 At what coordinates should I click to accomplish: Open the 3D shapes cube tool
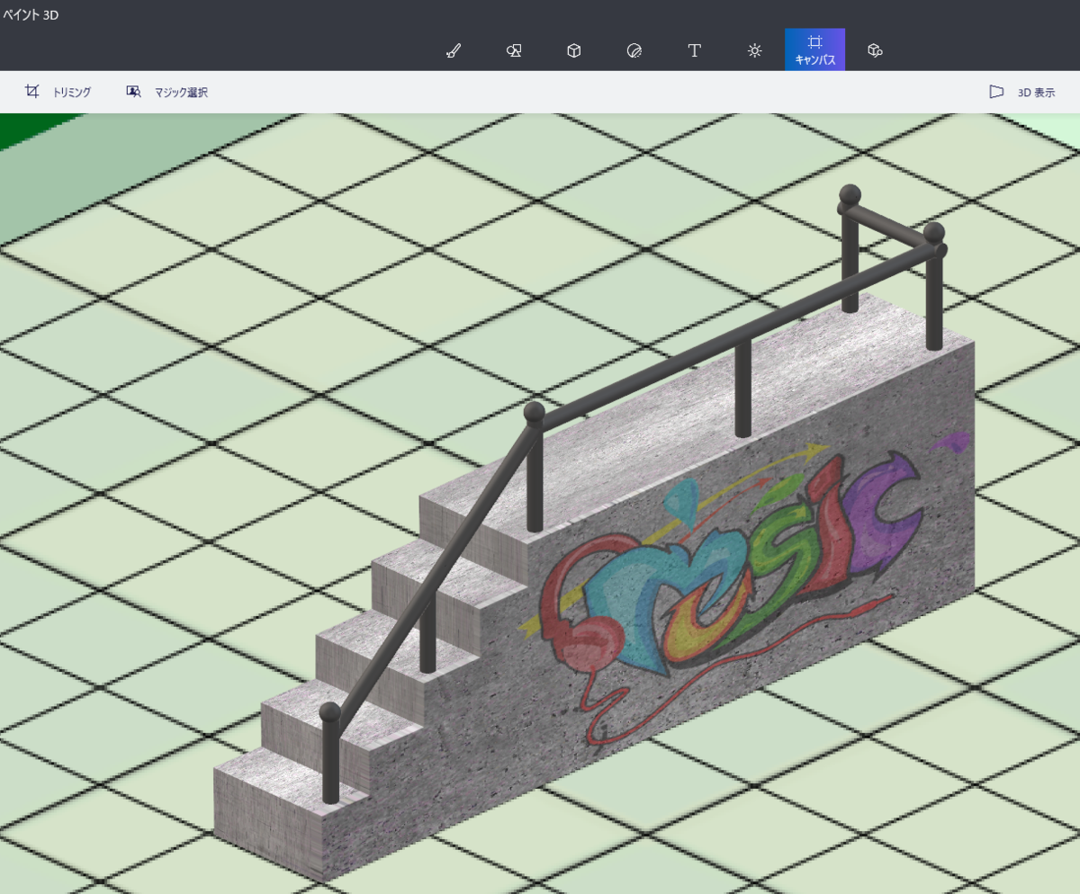click(574, 50)
